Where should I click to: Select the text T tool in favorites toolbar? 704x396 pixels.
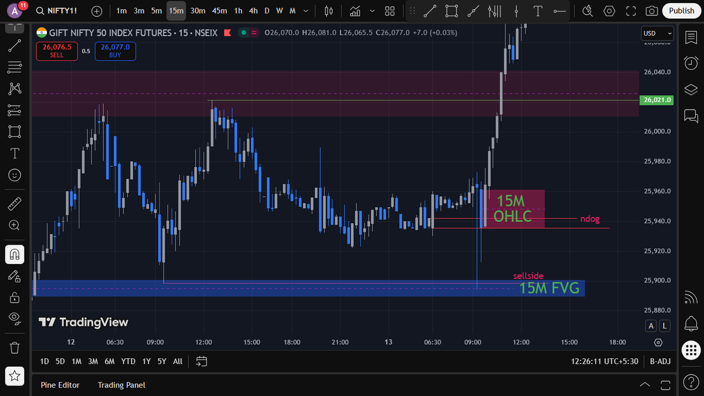[537, 11]
